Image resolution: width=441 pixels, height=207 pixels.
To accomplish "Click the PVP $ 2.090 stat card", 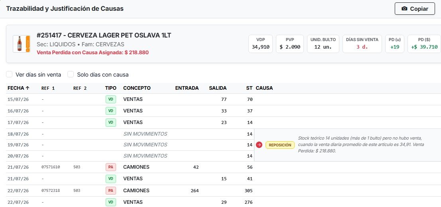I will click(x=290, y=43).
